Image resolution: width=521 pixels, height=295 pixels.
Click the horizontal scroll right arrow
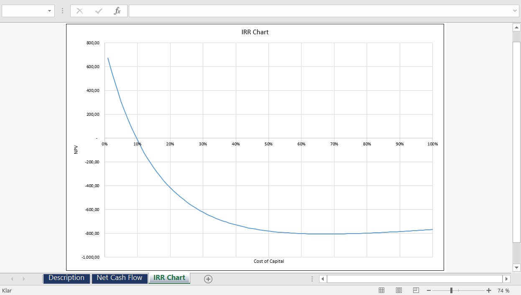pos(507,278)
